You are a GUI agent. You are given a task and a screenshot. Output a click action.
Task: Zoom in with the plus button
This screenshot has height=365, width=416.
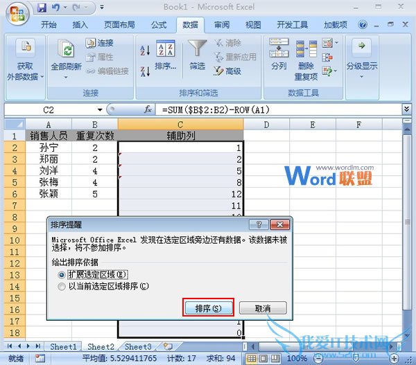coord(394,359)
